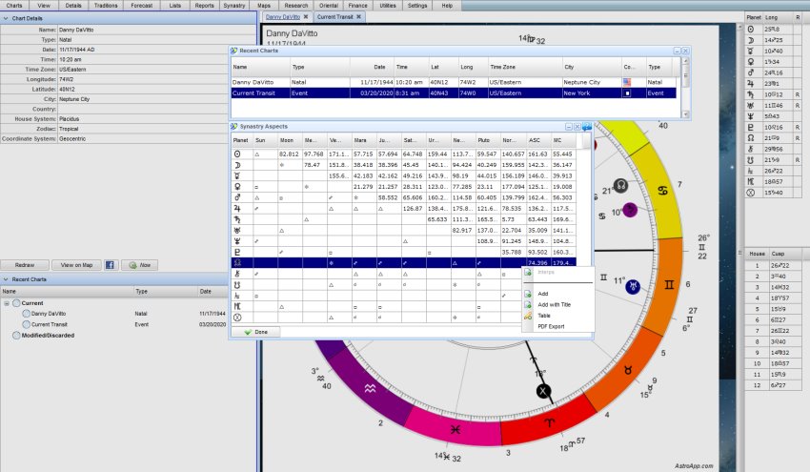Click the Part of Fortune marker on wheel
Screen dimensions: 810x472
(x=543, y=391)
